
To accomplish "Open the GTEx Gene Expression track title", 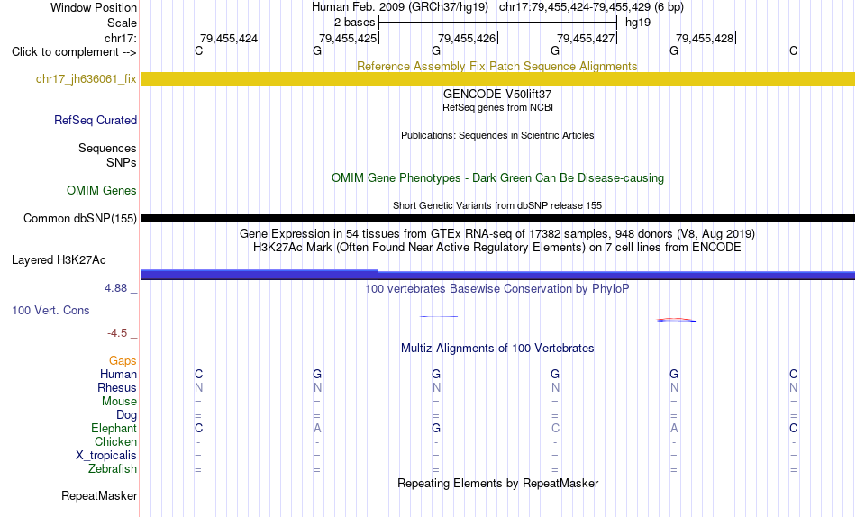I will (x=497, y=233).
